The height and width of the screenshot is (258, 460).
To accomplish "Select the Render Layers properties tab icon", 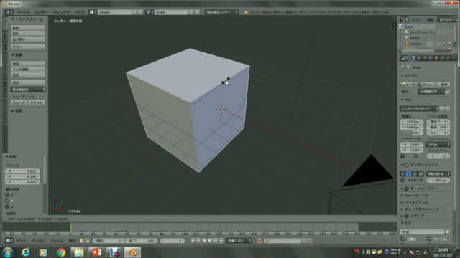I will [x=419, y=58].
